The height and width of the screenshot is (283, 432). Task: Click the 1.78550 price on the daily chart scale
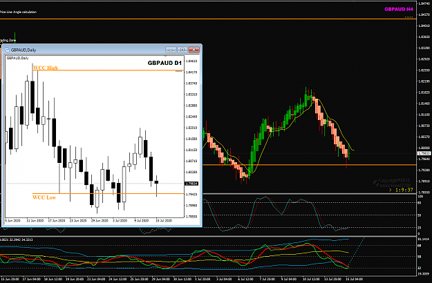coord(191,217)
